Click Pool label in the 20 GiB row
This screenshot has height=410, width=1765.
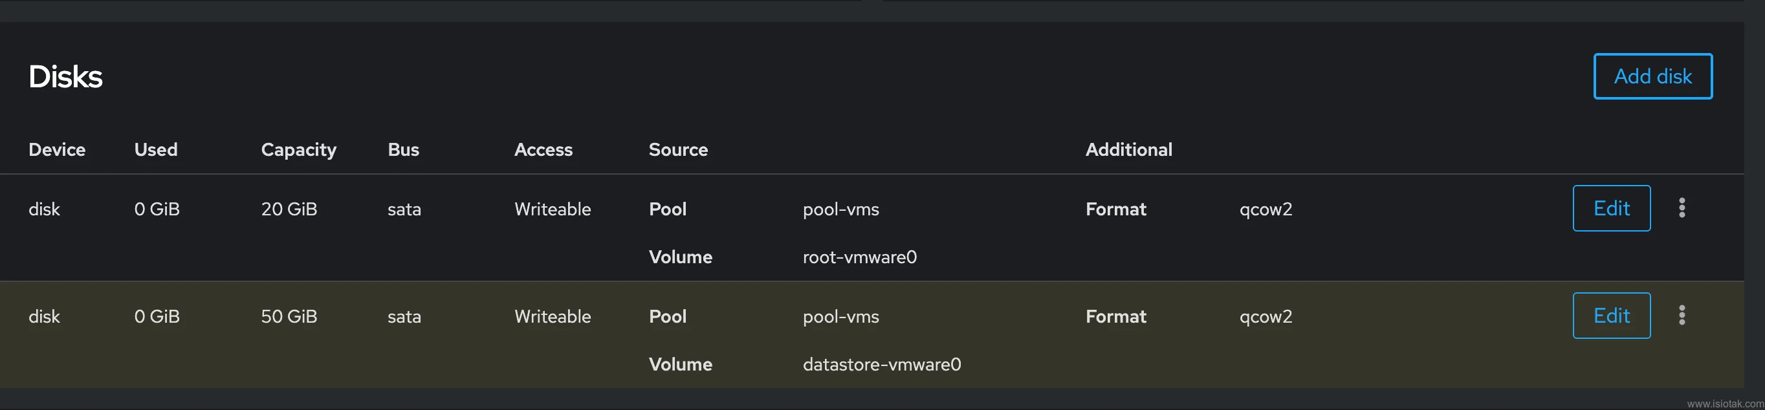[x=667, y=209]
